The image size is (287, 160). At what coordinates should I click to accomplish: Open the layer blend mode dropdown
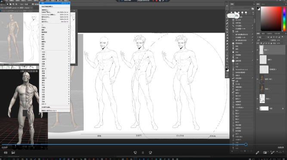[263, 40]
